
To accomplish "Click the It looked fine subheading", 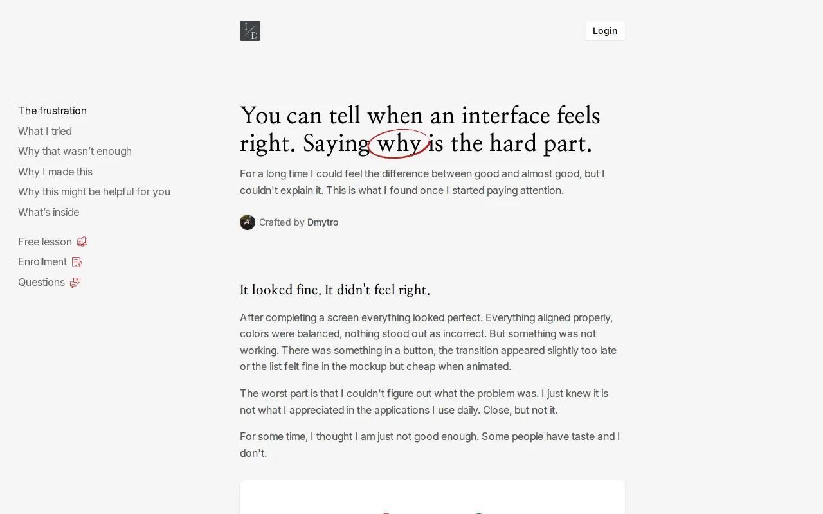I will tap(335, 290).
